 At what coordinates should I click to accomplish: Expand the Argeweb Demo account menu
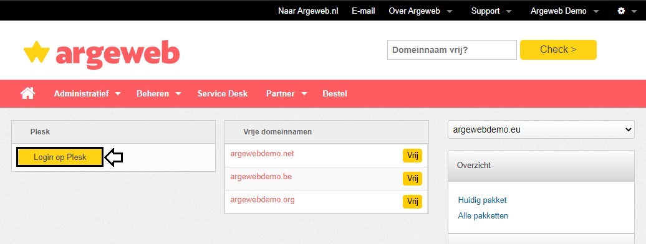coord(564,11)
